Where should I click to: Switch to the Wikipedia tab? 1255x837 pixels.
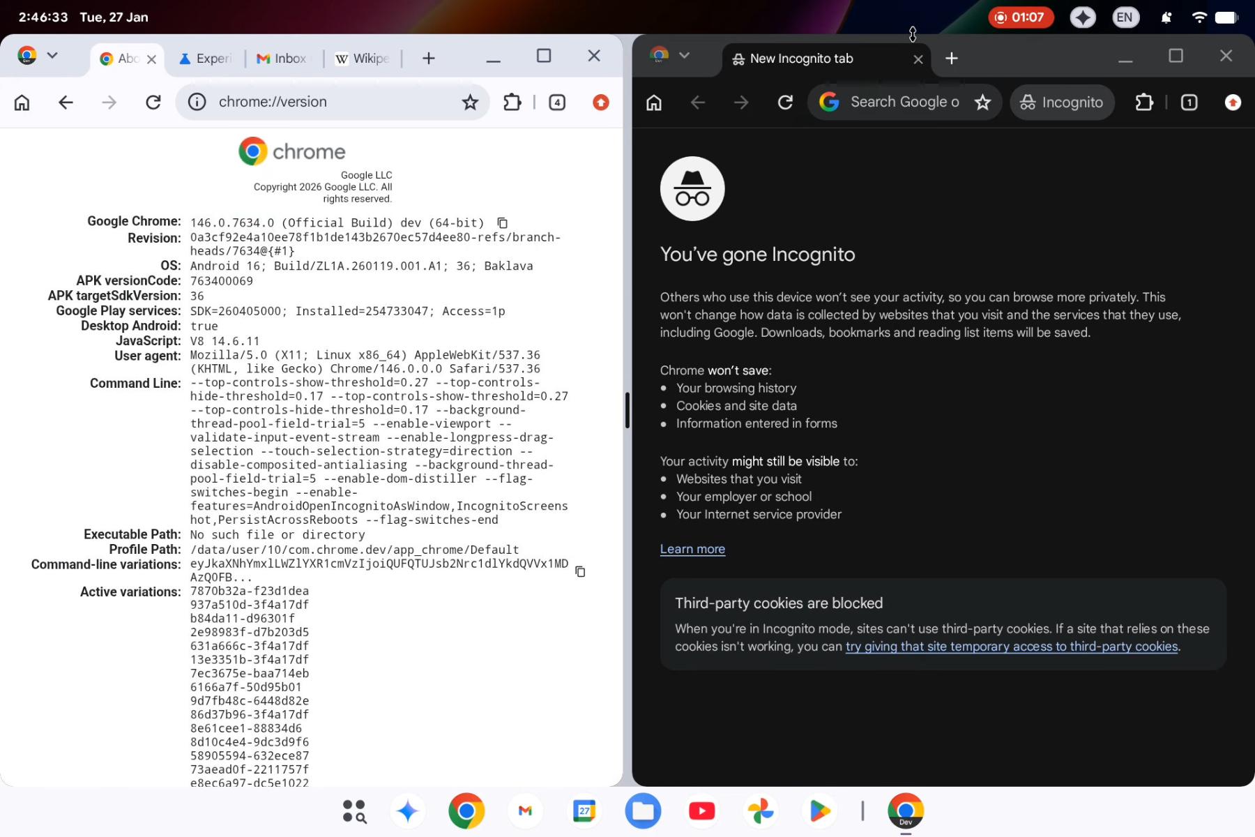[x=361, y=59]
